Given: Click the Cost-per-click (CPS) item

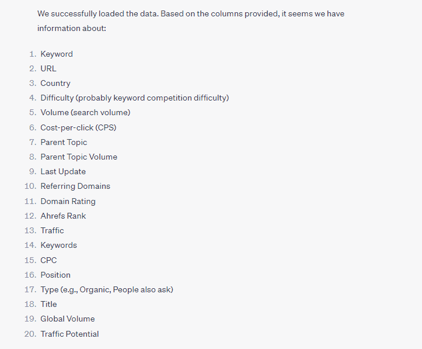Looking at the screenshot, I should 78,127.
